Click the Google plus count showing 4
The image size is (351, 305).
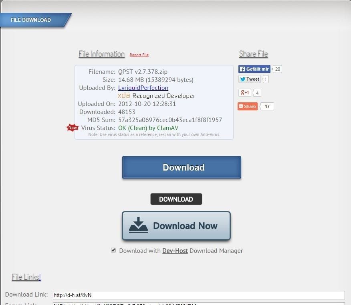tap(257, 93)
